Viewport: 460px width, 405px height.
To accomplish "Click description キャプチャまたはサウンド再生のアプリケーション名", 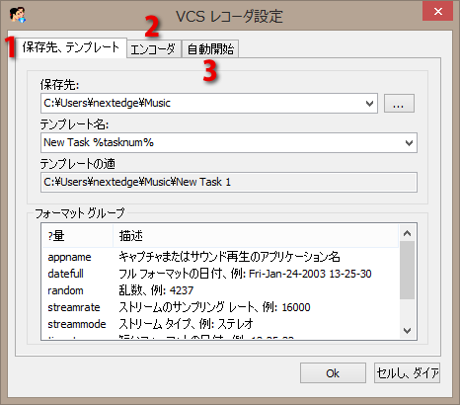I will tap(229, 257).
